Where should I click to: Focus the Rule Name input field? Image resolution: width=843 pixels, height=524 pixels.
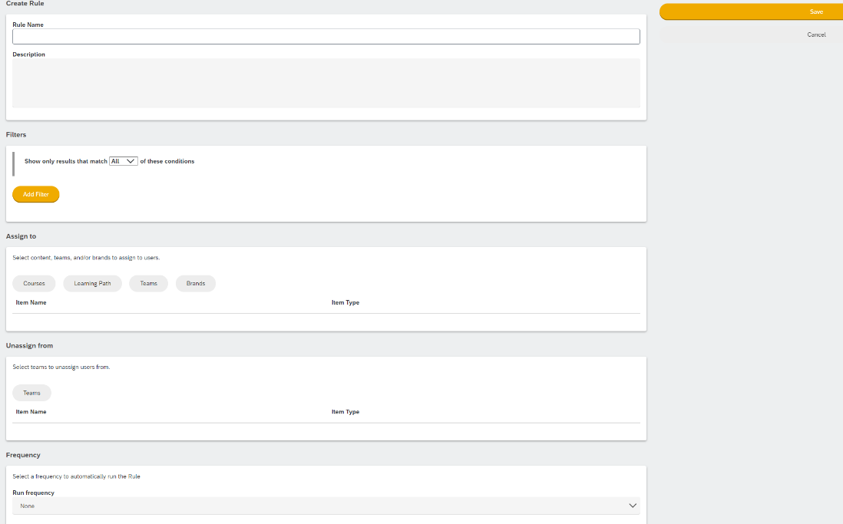click(326, 37)
